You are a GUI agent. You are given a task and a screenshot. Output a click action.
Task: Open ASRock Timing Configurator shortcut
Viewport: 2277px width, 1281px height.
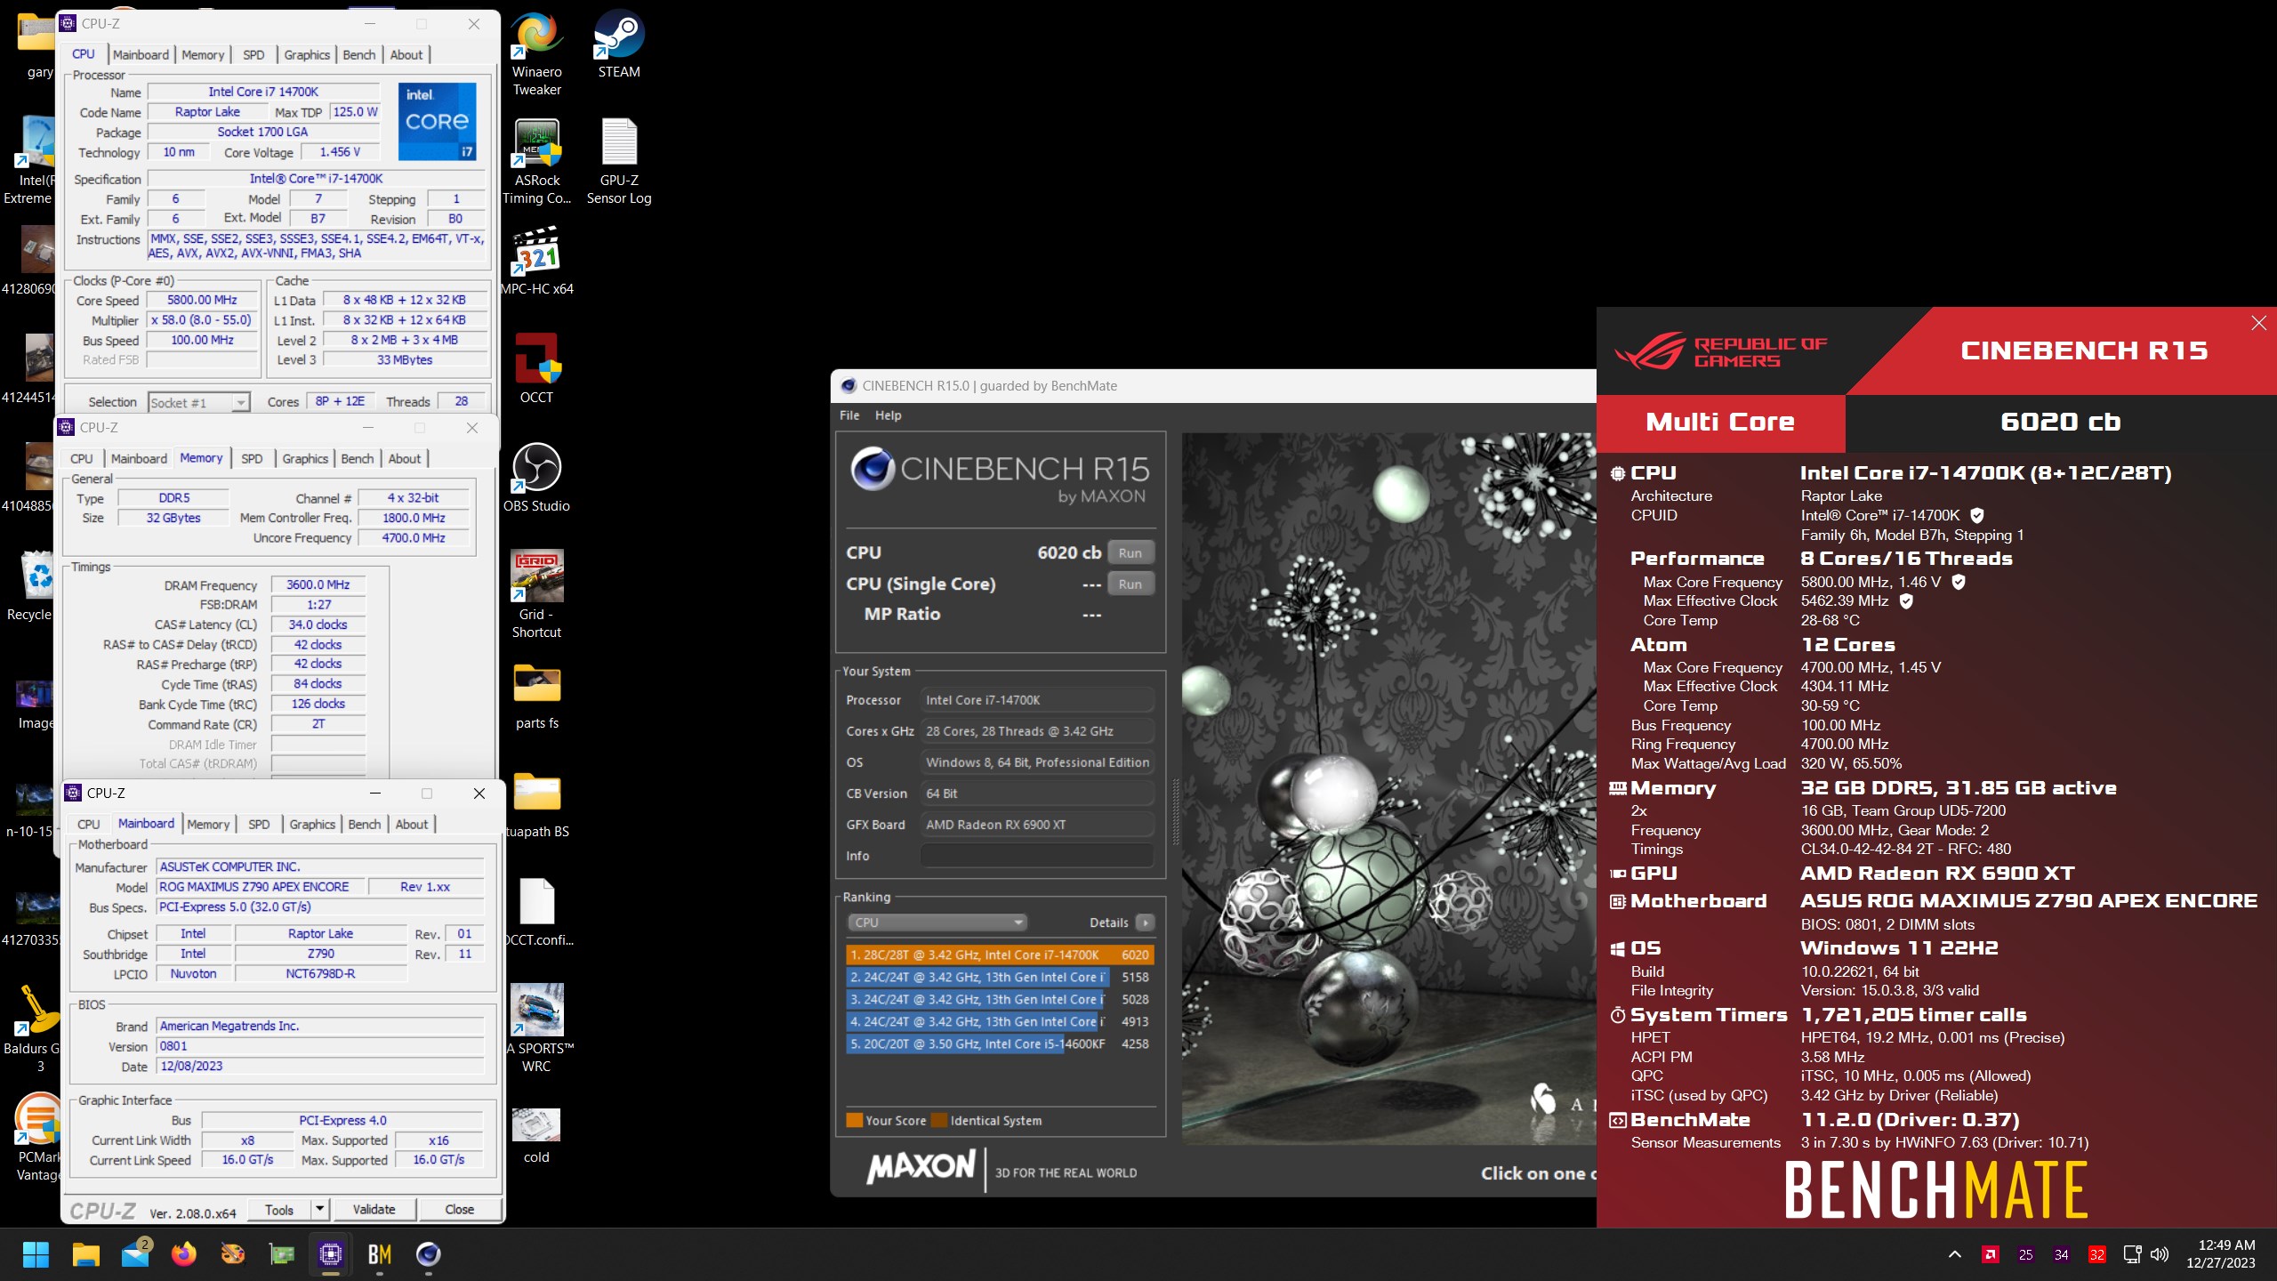(536, 162)
